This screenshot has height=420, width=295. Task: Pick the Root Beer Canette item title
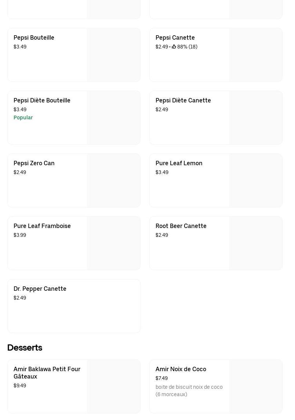[x=181, y=226]
